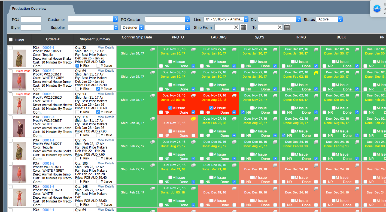Open S/O'S comment bubble for PO 00005-1
The width and height of the screenshot is (386, 212).
click(x=275, y=49)
